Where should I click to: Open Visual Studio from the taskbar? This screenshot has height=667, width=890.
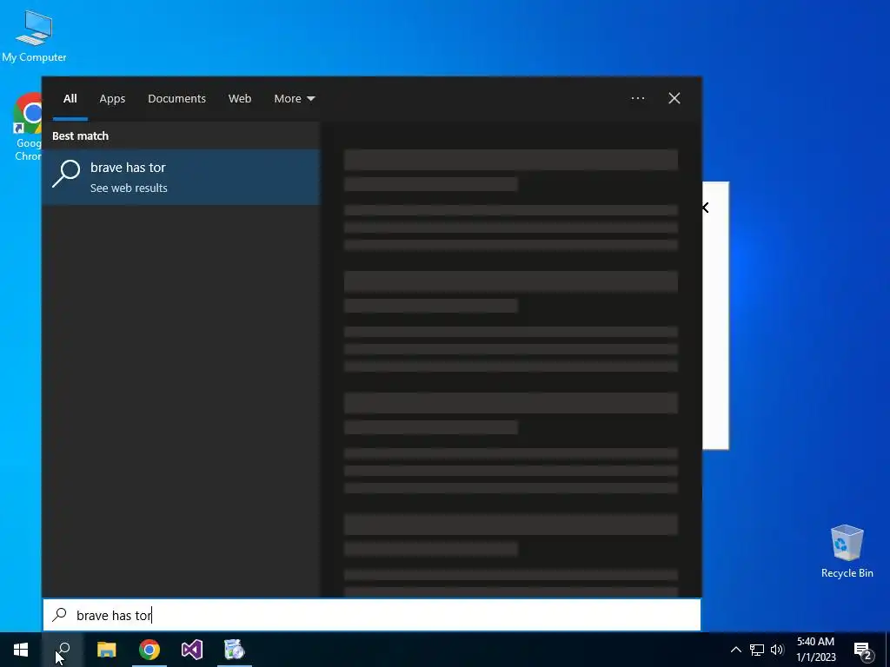point(192,650)
